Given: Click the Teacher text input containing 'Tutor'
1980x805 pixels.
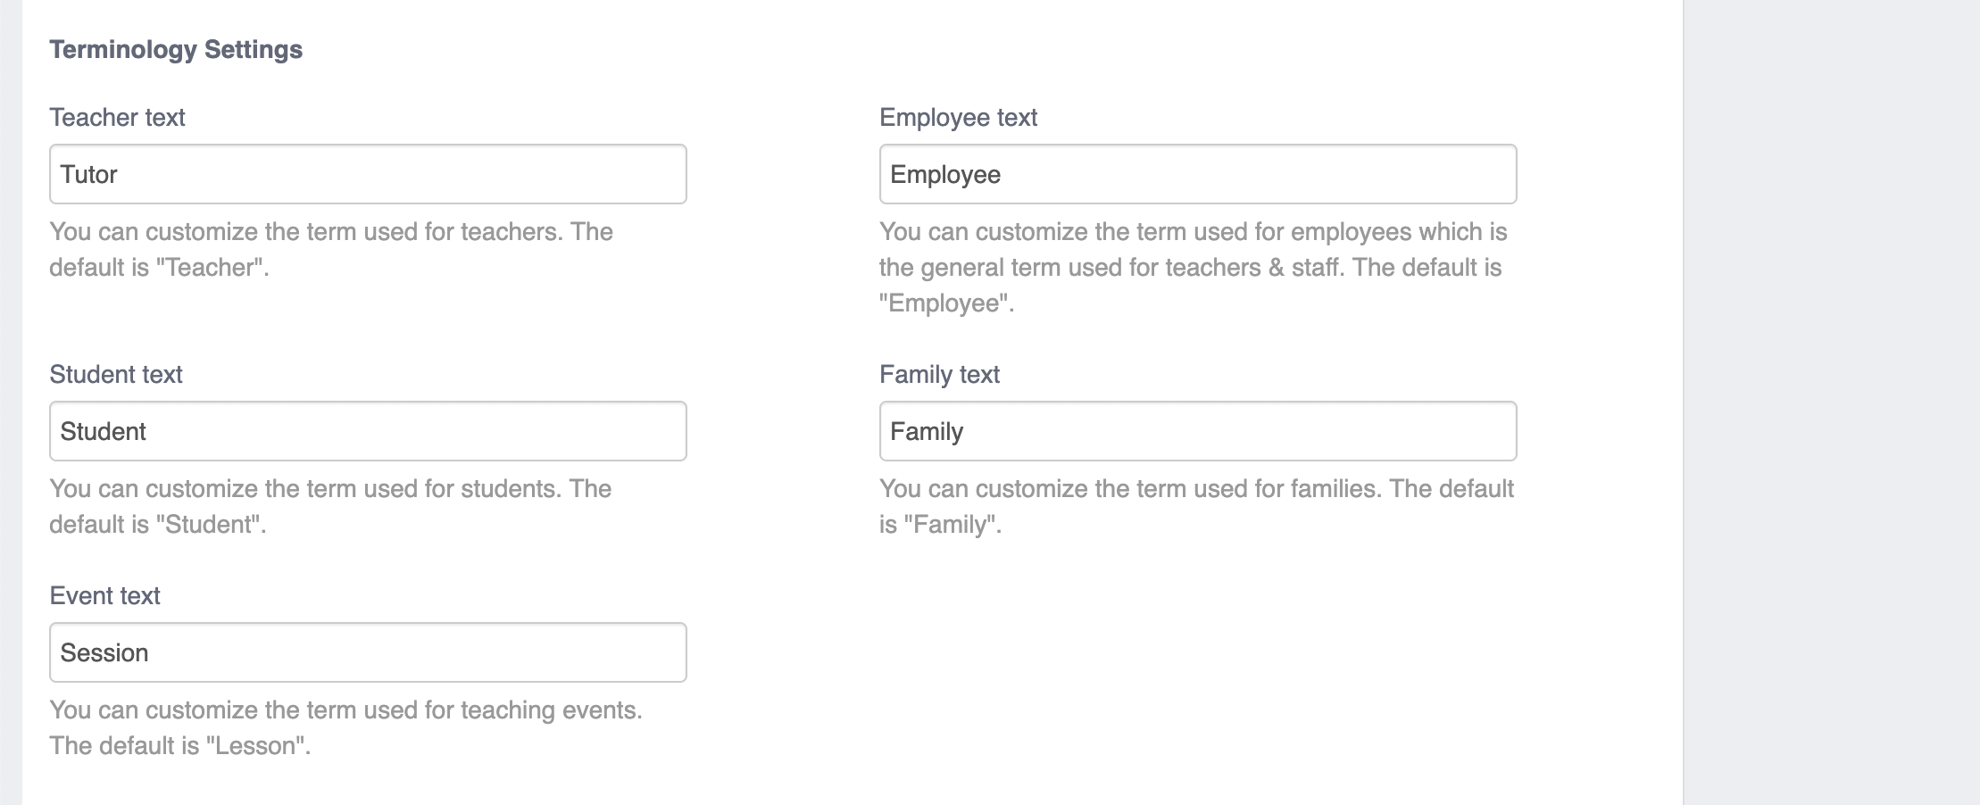Looking at the screenshot, I should pos(368,174).
